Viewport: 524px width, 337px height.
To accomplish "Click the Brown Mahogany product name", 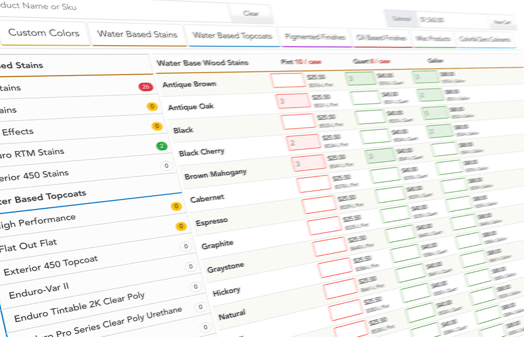I will click(x=215, y=174).
